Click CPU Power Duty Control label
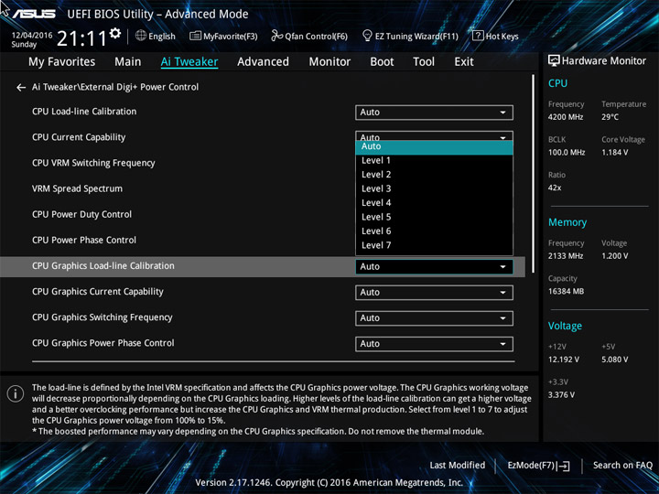The image size is (659, 494). point(82,214)
